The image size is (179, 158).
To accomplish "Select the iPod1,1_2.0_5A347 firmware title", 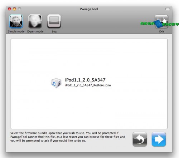I will pos(85,80).
